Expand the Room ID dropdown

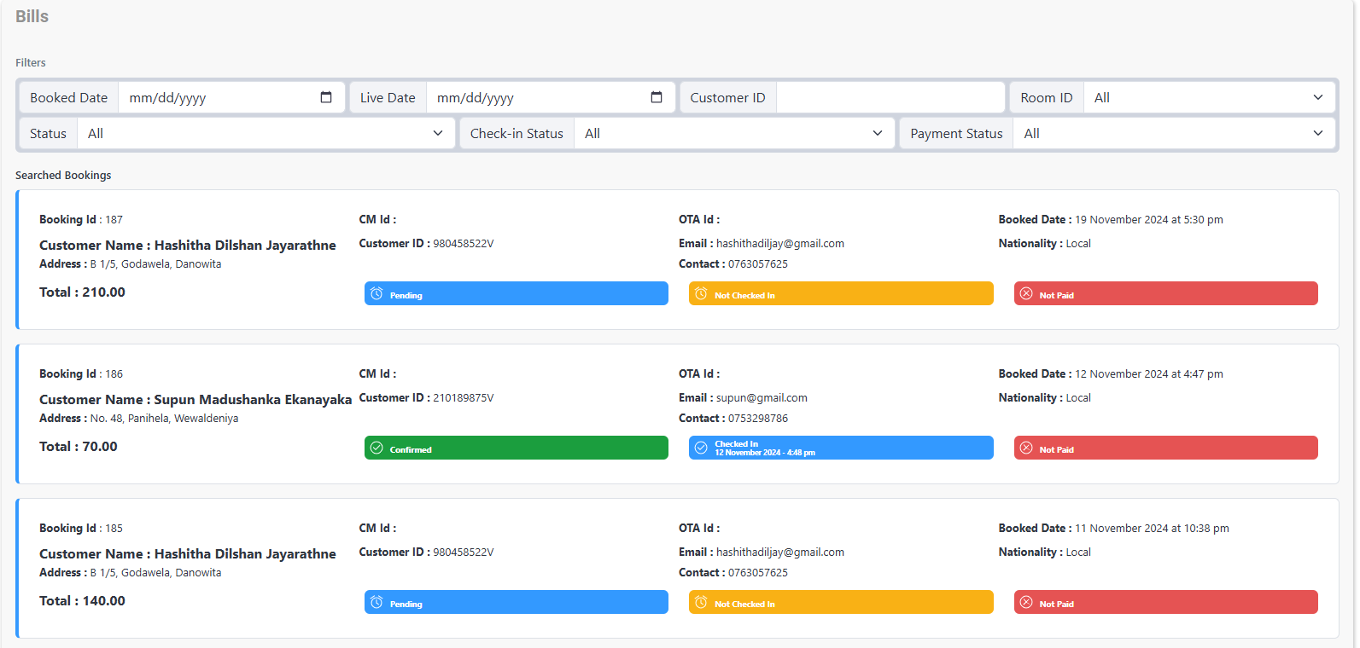(x=1209, y=97)
